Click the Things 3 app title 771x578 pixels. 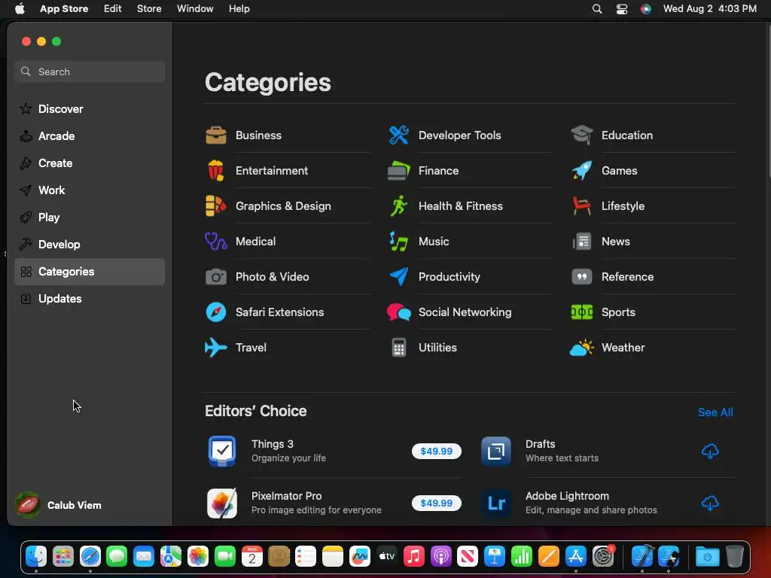coord(273,444)
